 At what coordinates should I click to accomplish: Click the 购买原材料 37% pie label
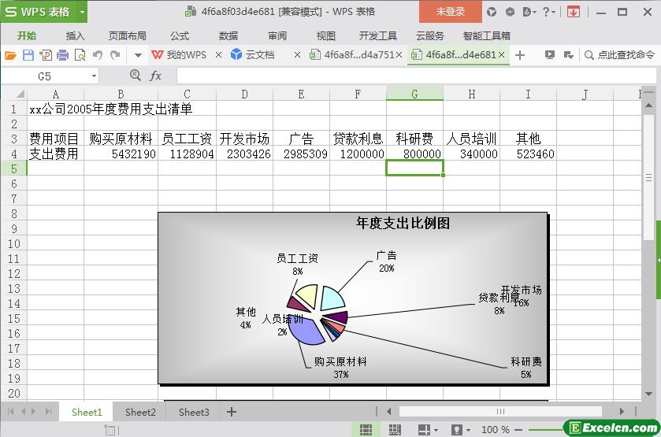(340, 368)
